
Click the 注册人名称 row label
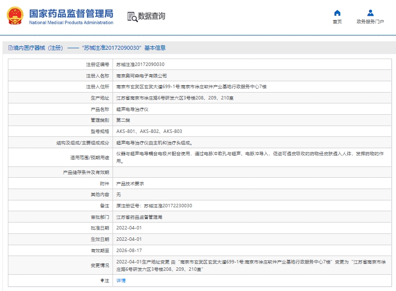click(x=97, y=76)
